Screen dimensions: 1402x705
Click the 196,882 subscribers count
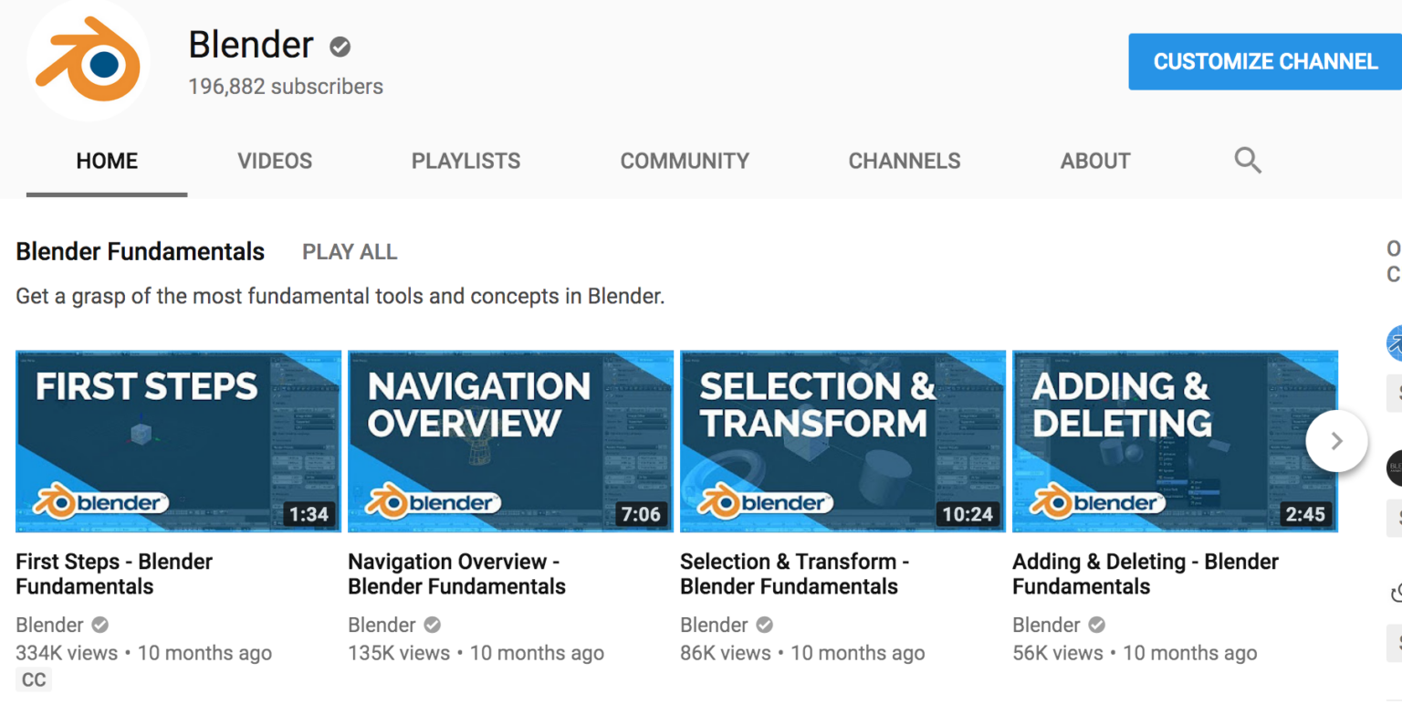point(286,87)
